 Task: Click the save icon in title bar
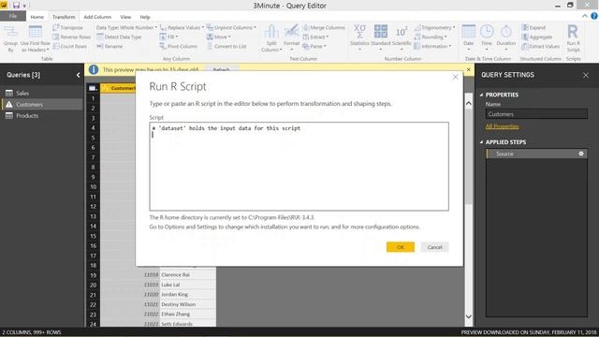[x=16, y=6]
